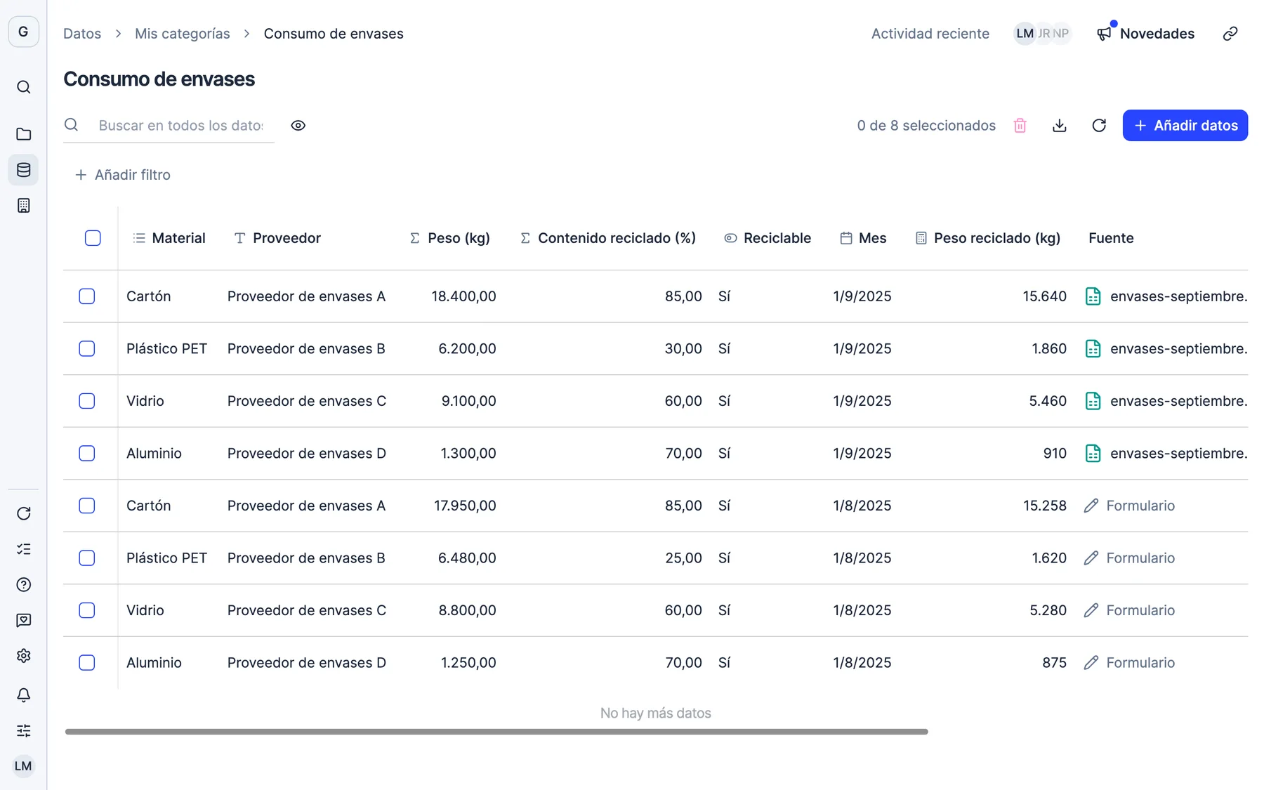Viewport: 1264px width, 790px height.
Task: Refresh the table with the reload icon
Action: [1099, 126]
